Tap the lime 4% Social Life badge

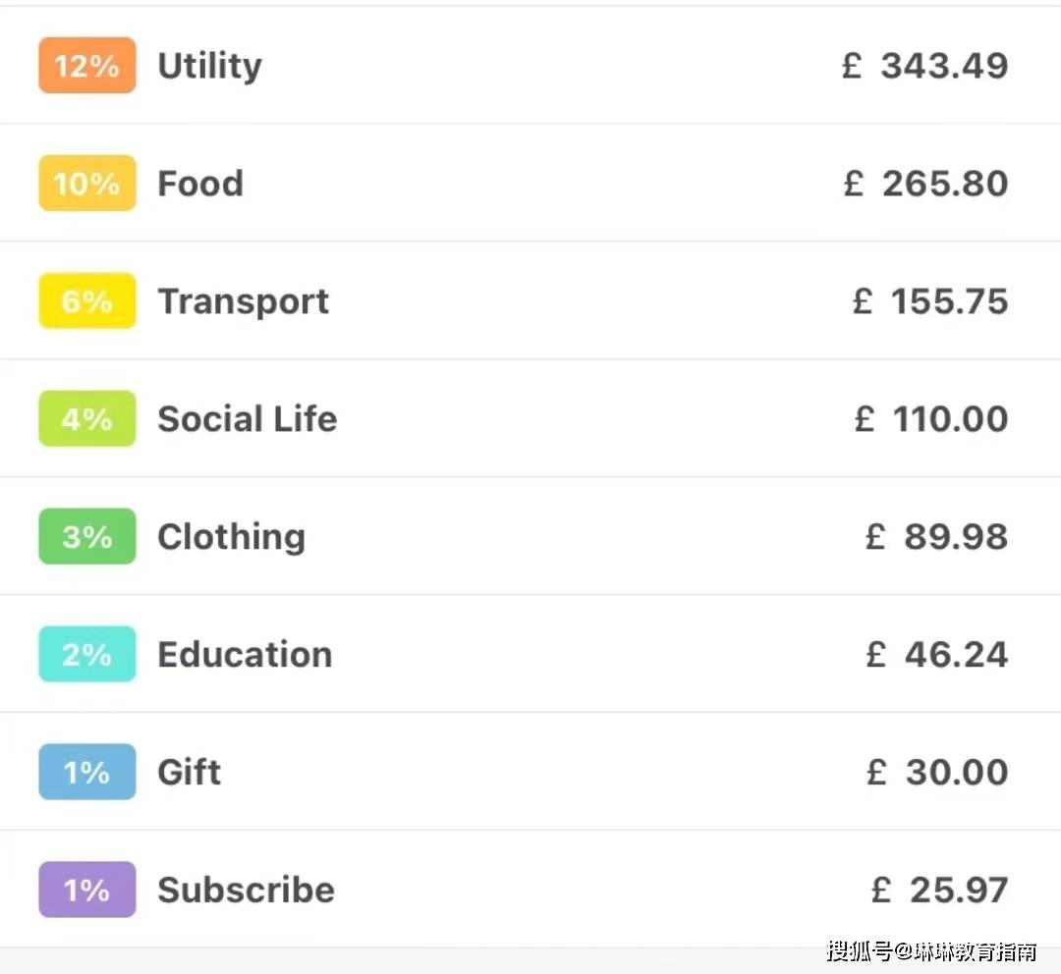click(87, 419)
